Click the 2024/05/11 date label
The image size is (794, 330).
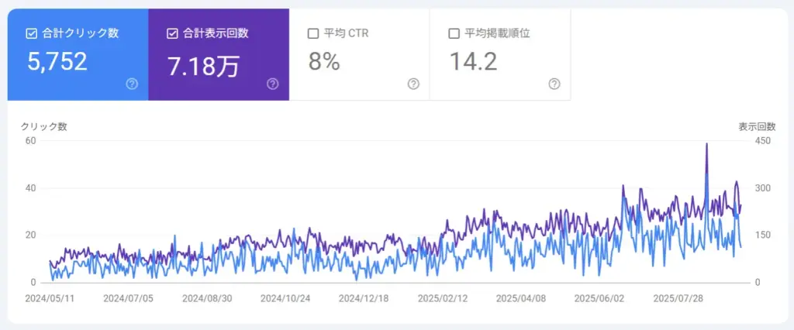click(48, 297)
